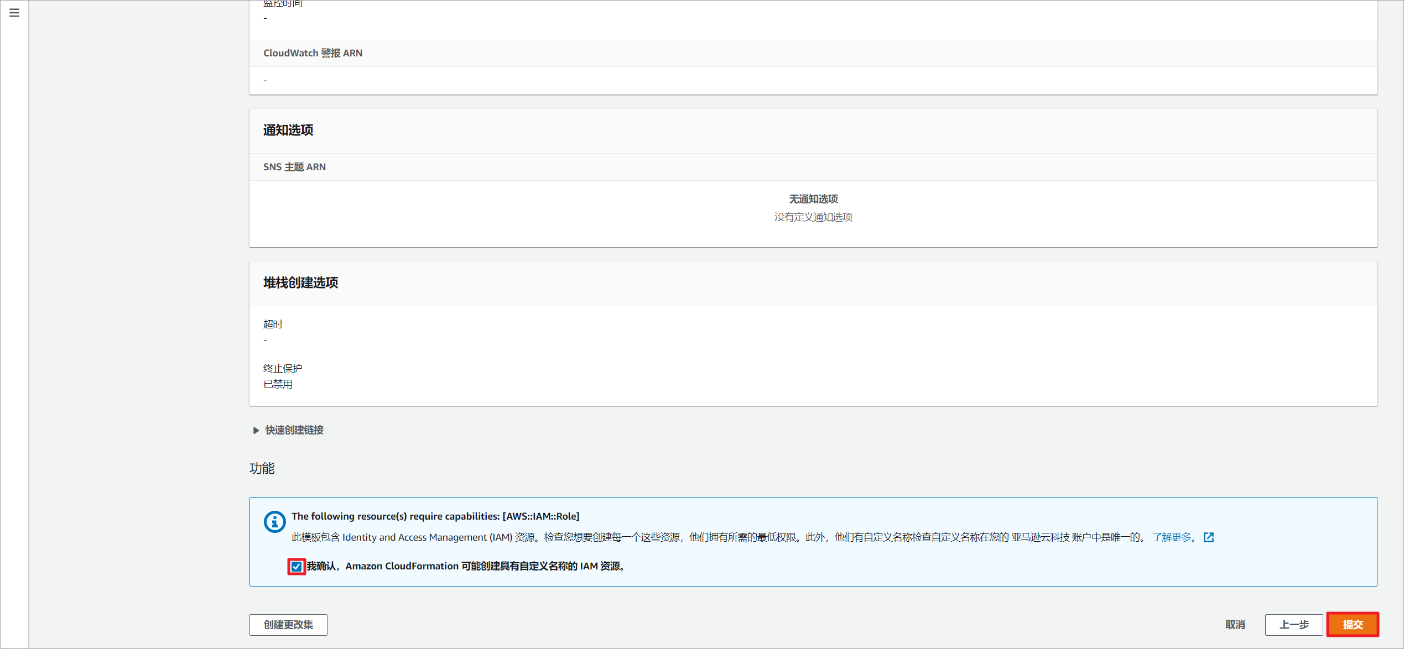Click the CloudWatch 警报 ARN header

pos(313,53)
